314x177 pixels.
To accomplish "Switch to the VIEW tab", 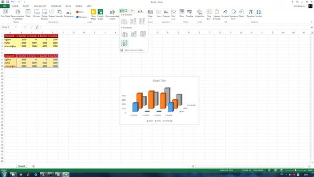I will [x=89, y=6].
